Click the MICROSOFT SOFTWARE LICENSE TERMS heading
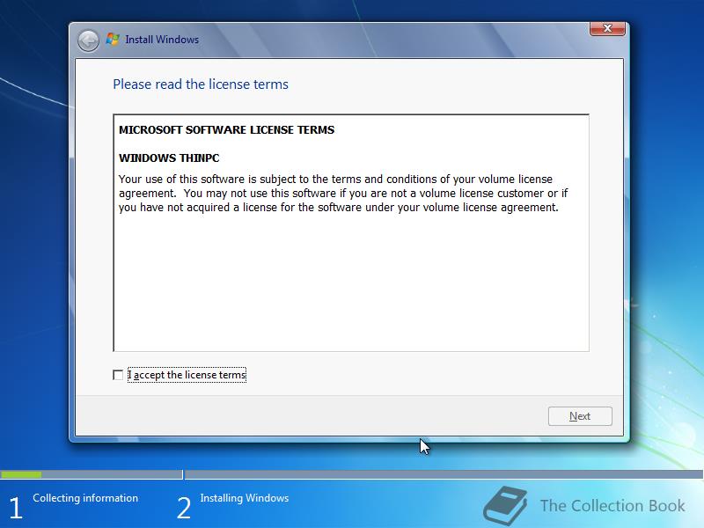 pos(227,129)
